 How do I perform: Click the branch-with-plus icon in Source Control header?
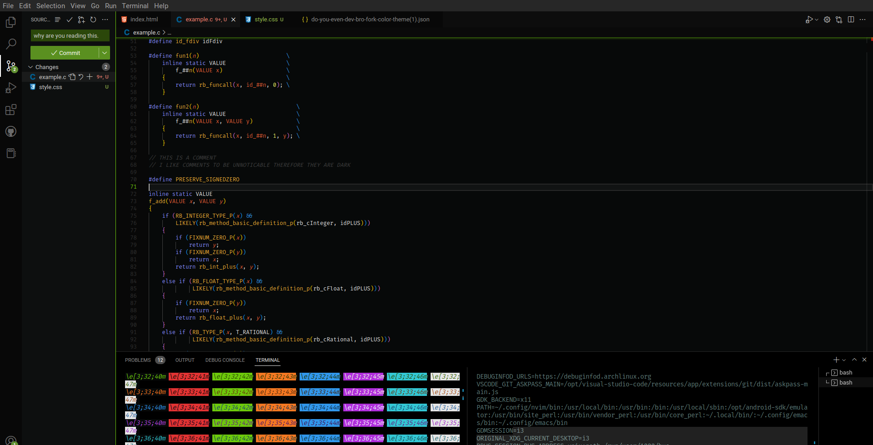tap(81, 20)
